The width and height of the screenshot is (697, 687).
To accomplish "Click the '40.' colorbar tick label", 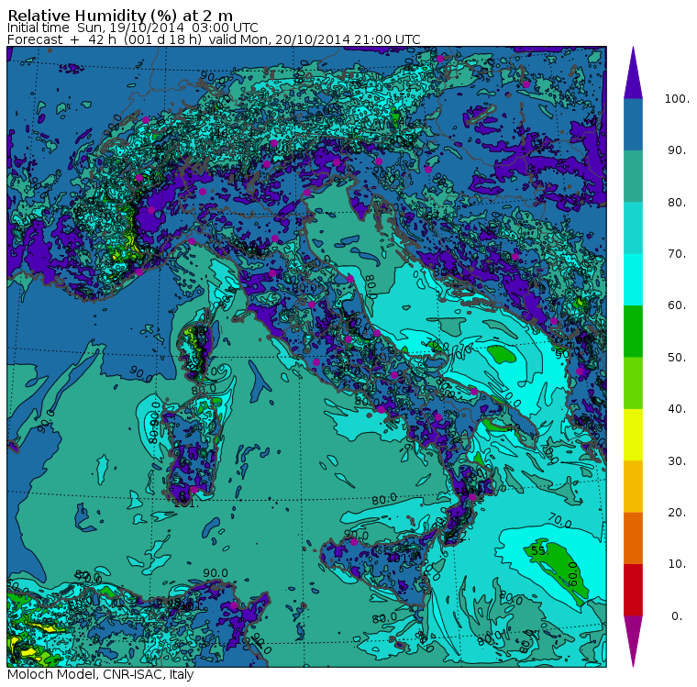I will (677, 409).
